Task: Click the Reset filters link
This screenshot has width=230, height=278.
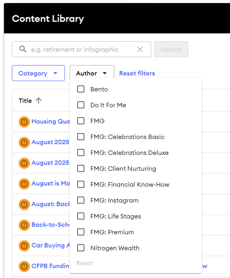Action: (x=137, y=73)
